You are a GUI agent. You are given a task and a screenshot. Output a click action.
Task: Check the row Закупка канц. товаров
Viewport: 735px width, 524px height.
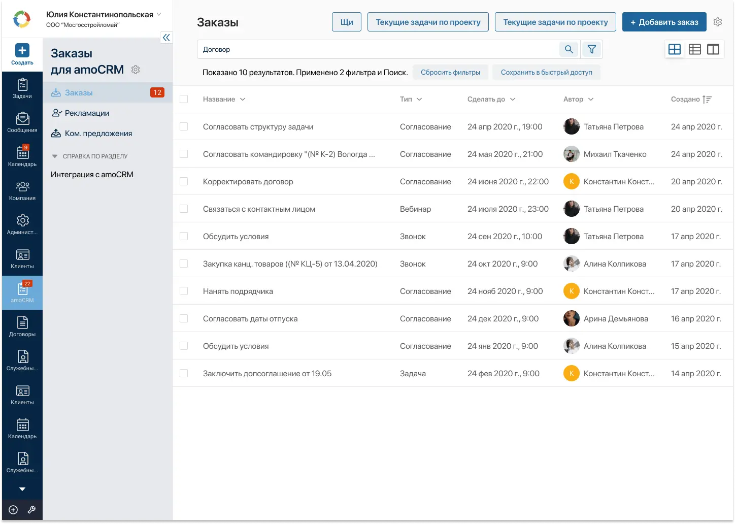184,264
